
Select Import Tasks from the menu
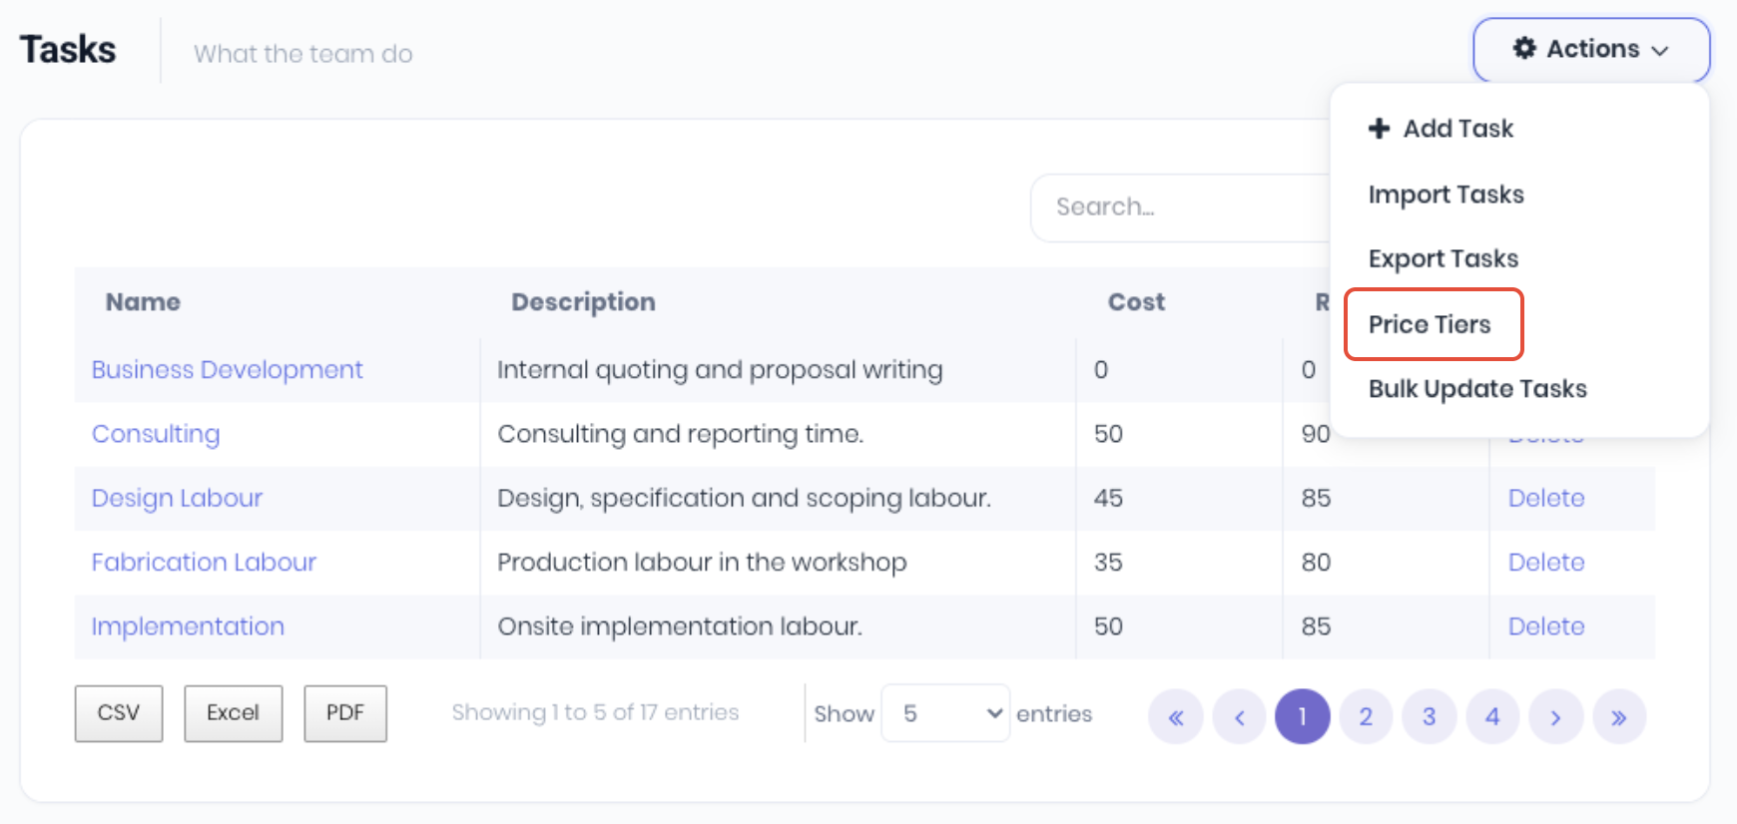pos(1446,195)
